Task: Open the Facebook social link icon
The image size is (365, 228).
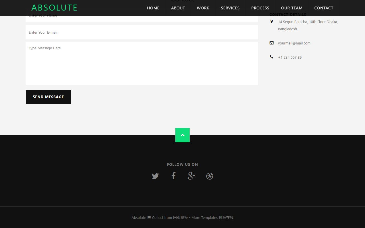Action: (173, 176)
